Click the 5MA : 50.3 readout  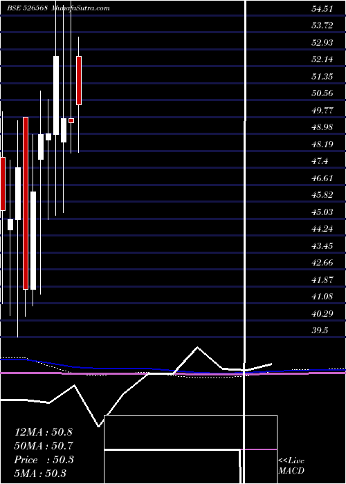tap(40, 473)
